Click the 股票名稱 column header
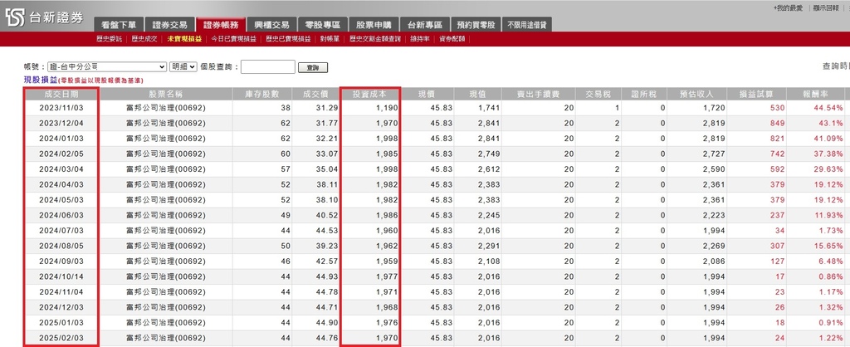The height and width of the screenshot is (347, 850). tap(166, 94)
